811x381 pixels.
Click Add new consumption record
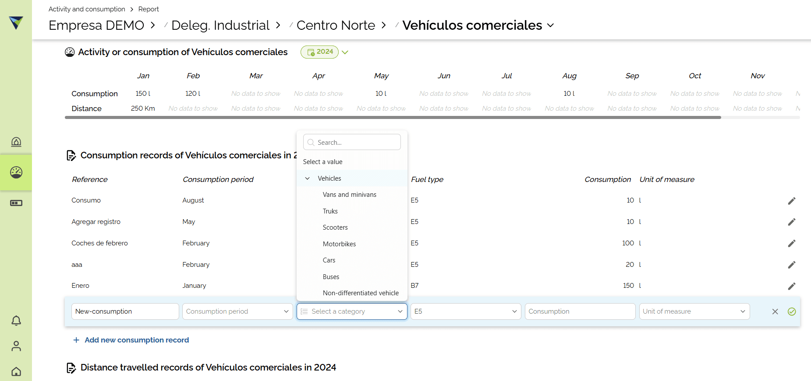coord(131,340)
